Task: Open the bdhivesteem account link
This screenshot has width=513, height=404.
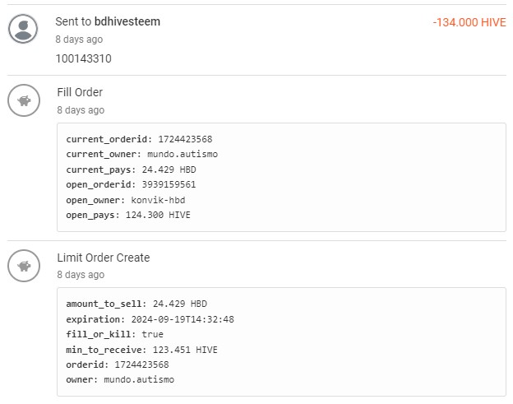Action: 127,21
